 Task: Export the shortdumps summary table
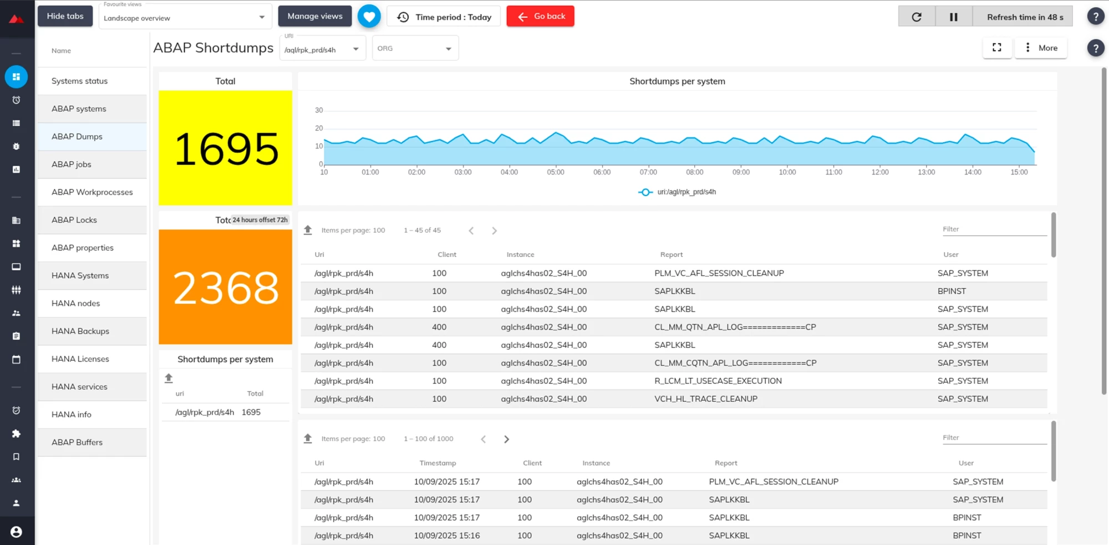pyautogui.click(x=169, y=378)
